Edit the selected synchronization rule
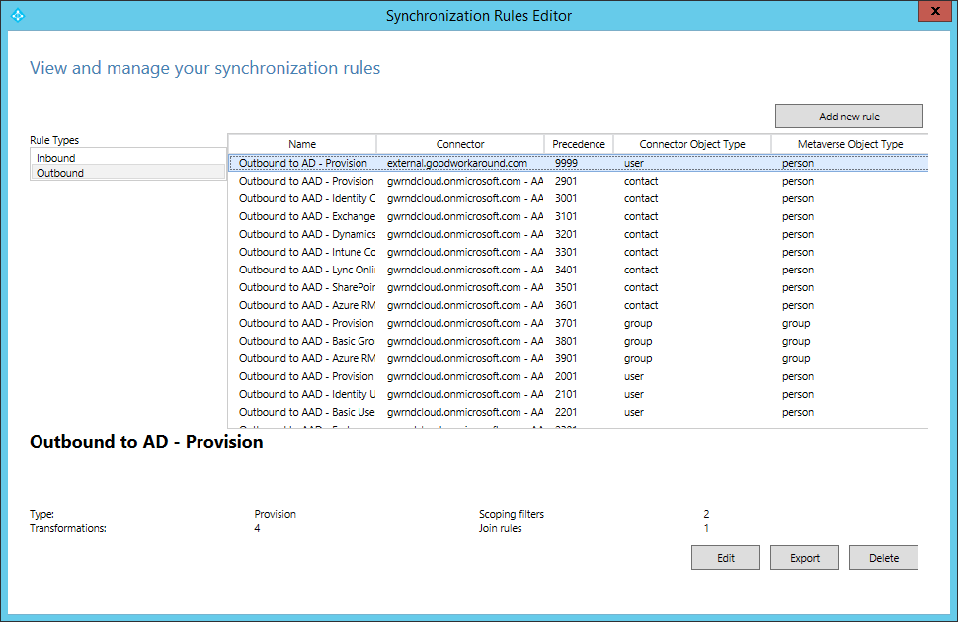Viewport: 958px width, 622px height. pos(726,558)
